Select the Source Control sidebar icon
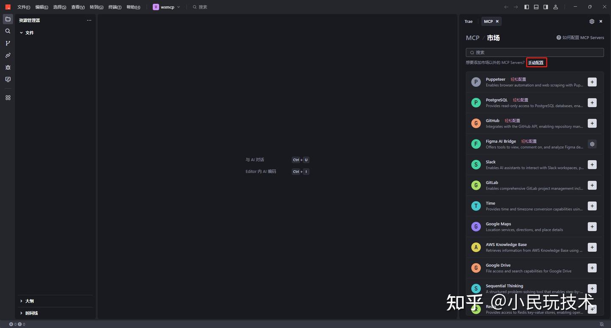611x328 pixels. click(7, 43)
